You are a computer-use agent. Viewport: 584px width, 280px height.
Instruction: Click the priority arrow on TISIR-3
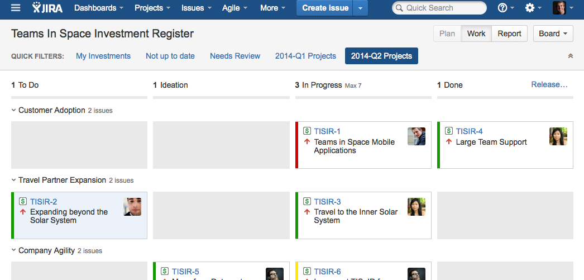307,212
